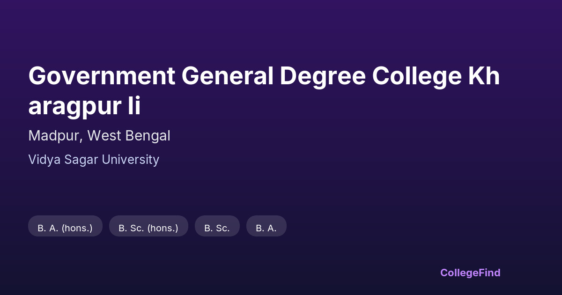
Task: Click the CollegeFind brand logo
Action: pos(470,273)
